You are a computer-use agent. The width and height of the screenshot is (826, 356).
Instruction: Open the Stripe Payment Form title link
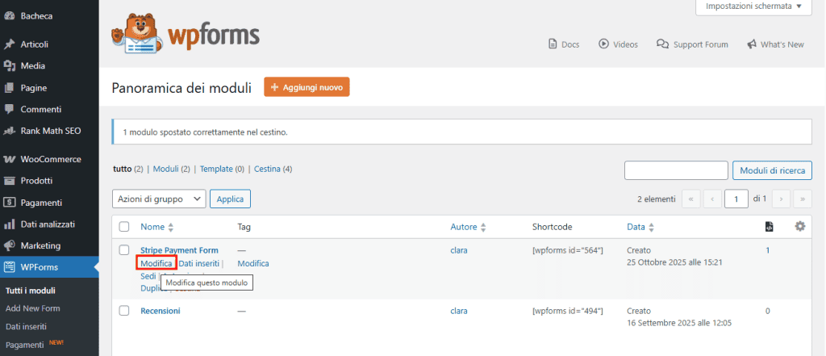[179, 250]
